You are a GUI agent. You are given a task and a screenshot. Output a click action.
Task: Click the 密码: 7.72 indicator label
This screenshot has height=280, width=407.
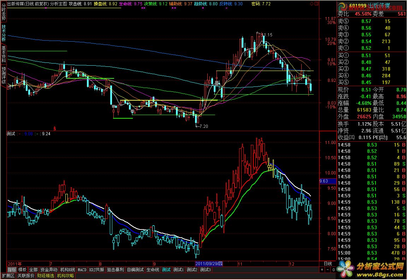tap(261, 4)
